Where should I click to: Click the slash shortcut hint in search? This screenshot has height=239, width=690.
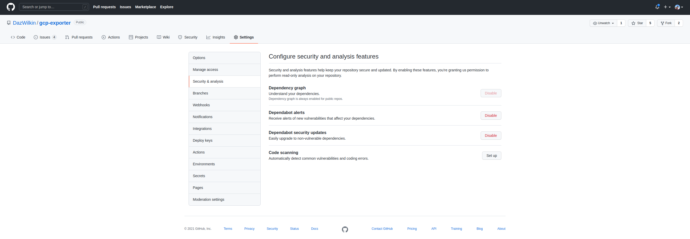(x=85, y=7)
